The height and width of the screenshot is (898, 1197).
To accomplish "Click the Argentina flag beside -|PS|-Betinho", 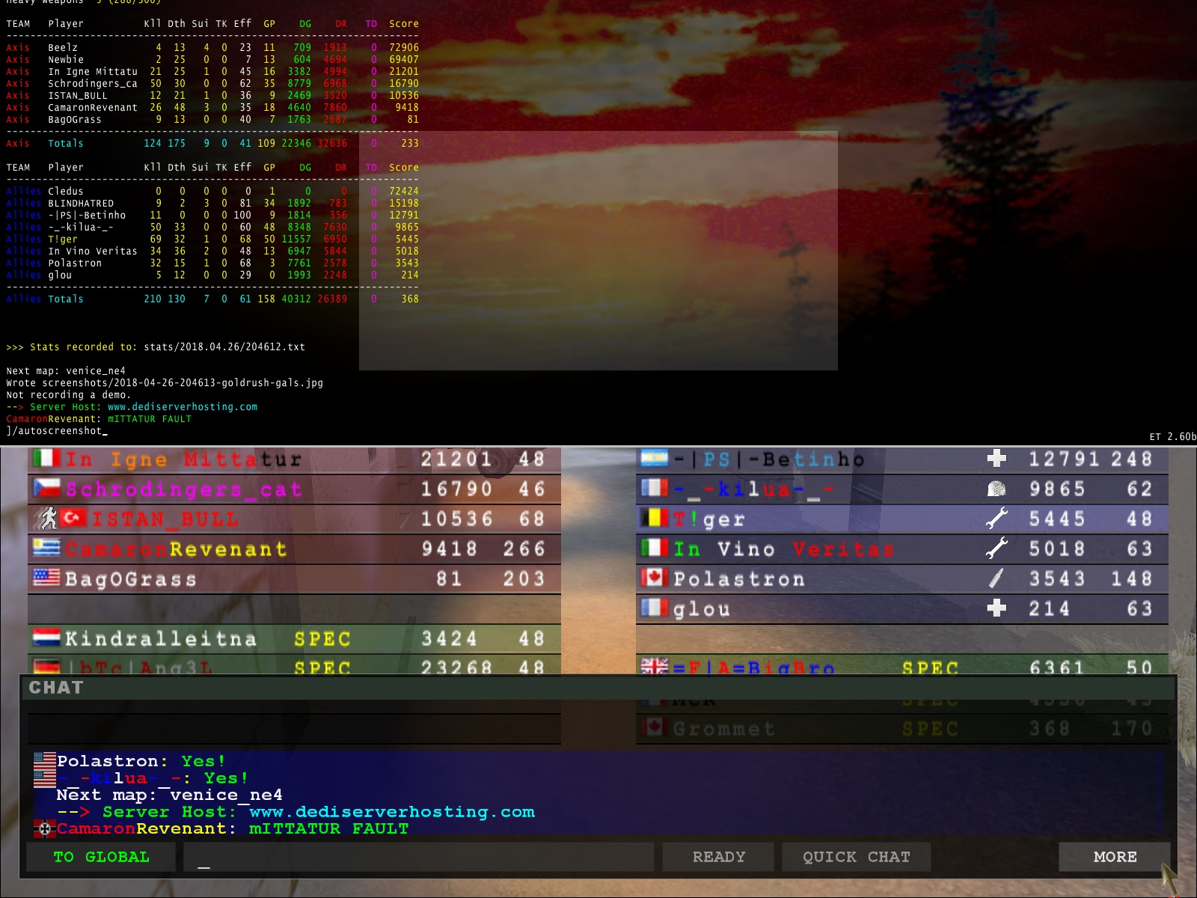I will pos(655,458).
